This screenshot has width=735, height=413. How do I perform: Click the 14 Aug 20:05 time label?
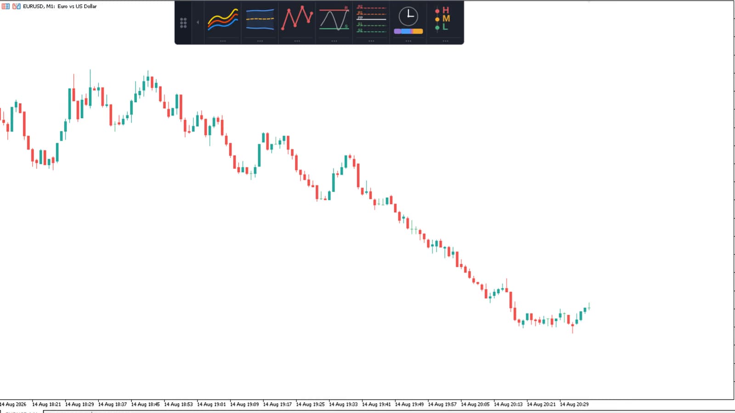tap(475, 404)
